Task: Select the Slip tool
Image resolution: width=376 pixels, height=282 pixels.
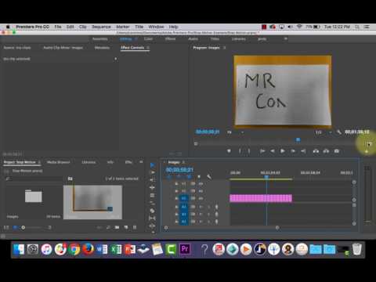Action: pyautogui.click(x=153, y=218)
